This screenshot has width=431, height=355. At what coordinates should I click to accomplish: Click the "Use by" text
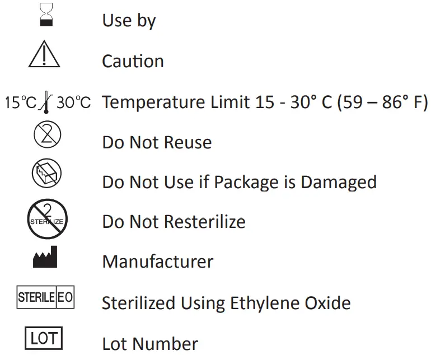pos(129,21)
